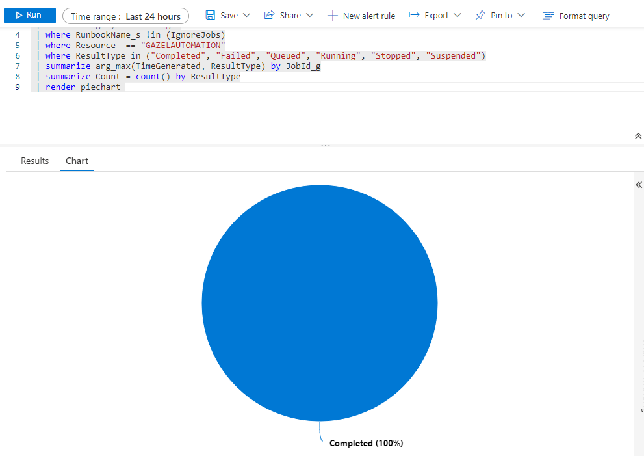Click the Share label in toolbar
The image size is (644, 456).
(x=290, y=15)
